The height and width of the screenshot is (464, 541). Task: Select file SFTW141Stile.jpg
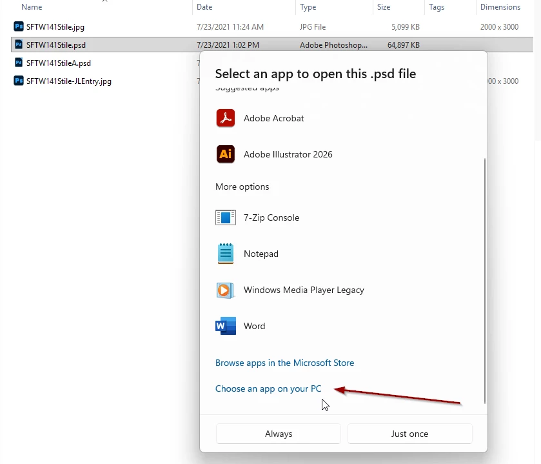[55, 27]
